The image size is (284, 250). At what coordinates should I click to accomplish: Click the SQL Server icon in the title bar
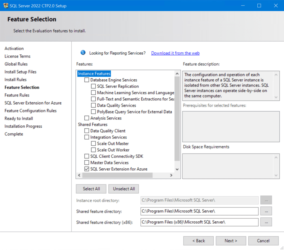tap(6, 5)
